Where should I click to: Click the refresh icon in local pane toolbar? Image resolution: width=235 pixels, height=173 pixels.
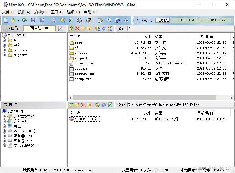pyautogui.click(x=110, y=105)
